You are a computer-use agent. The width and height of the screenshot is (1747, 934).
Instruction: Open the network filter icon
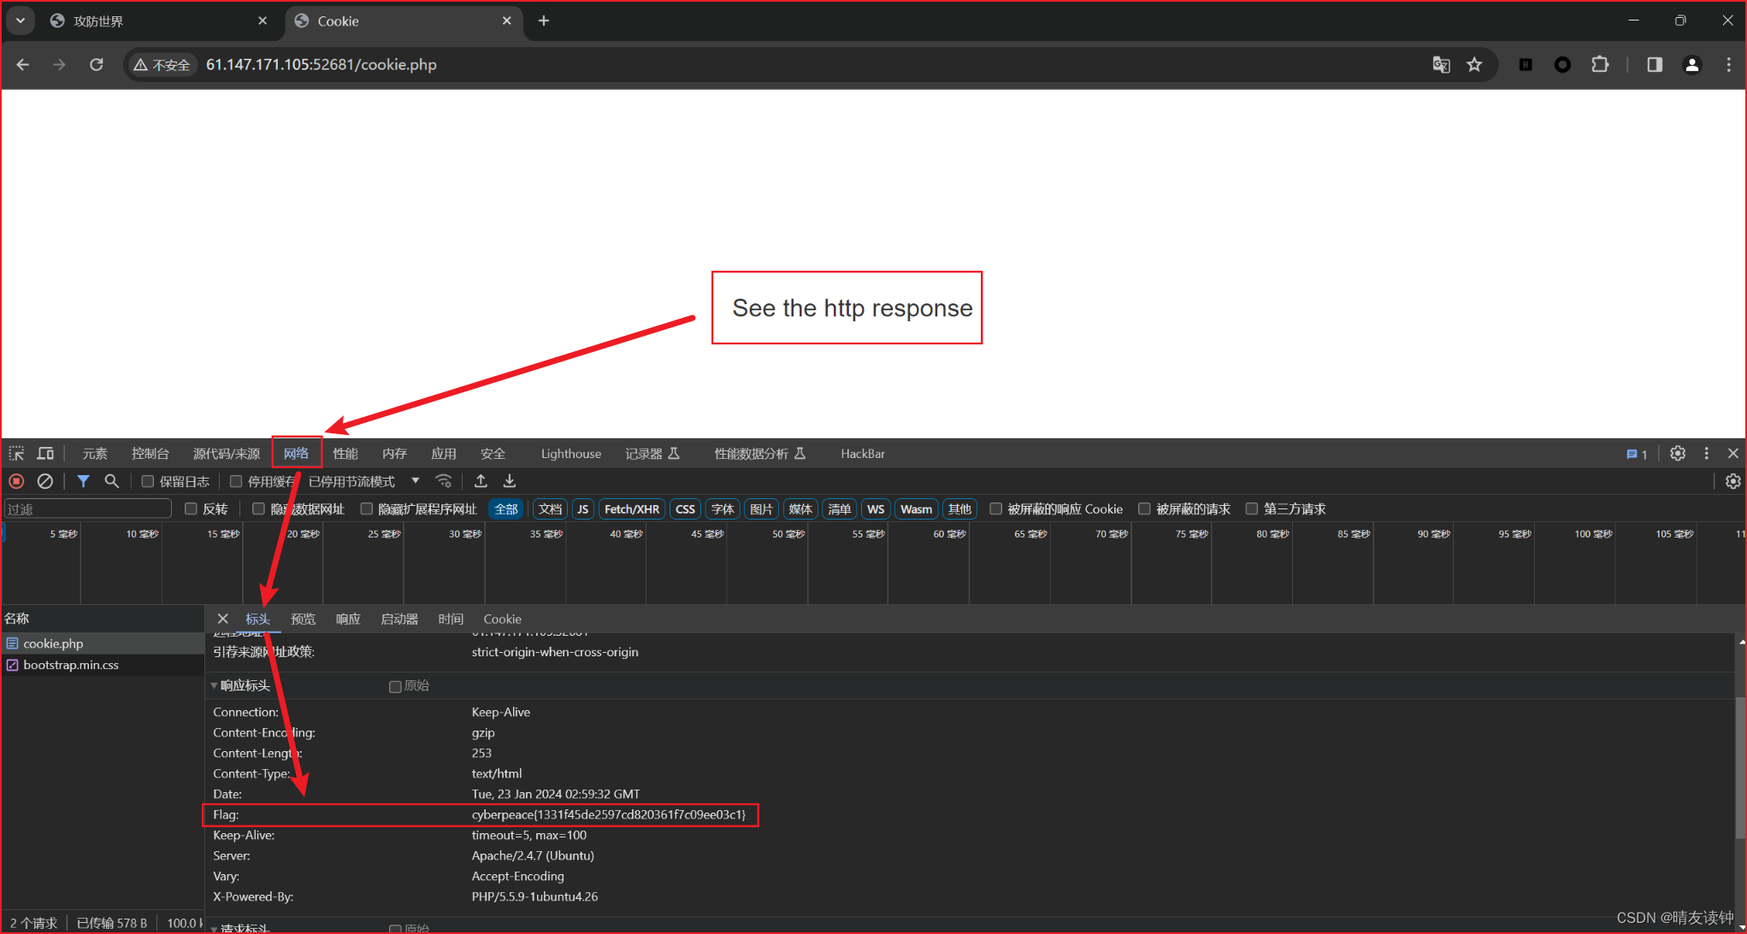coord(83,481)
